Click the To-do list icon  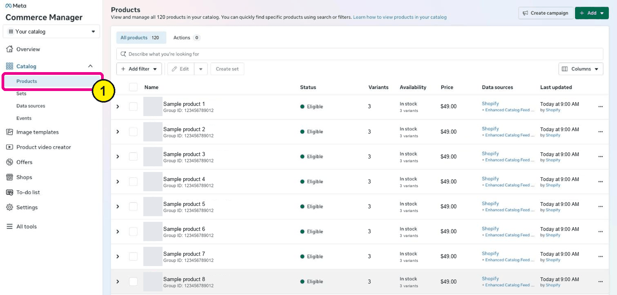tap(10, 192)
